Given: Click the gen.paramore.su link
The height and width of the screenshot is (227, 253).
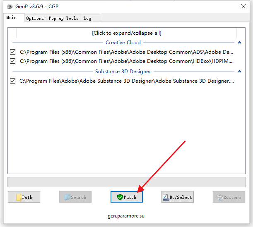Looking at the screenshot, I should click(x=126, y=216).
